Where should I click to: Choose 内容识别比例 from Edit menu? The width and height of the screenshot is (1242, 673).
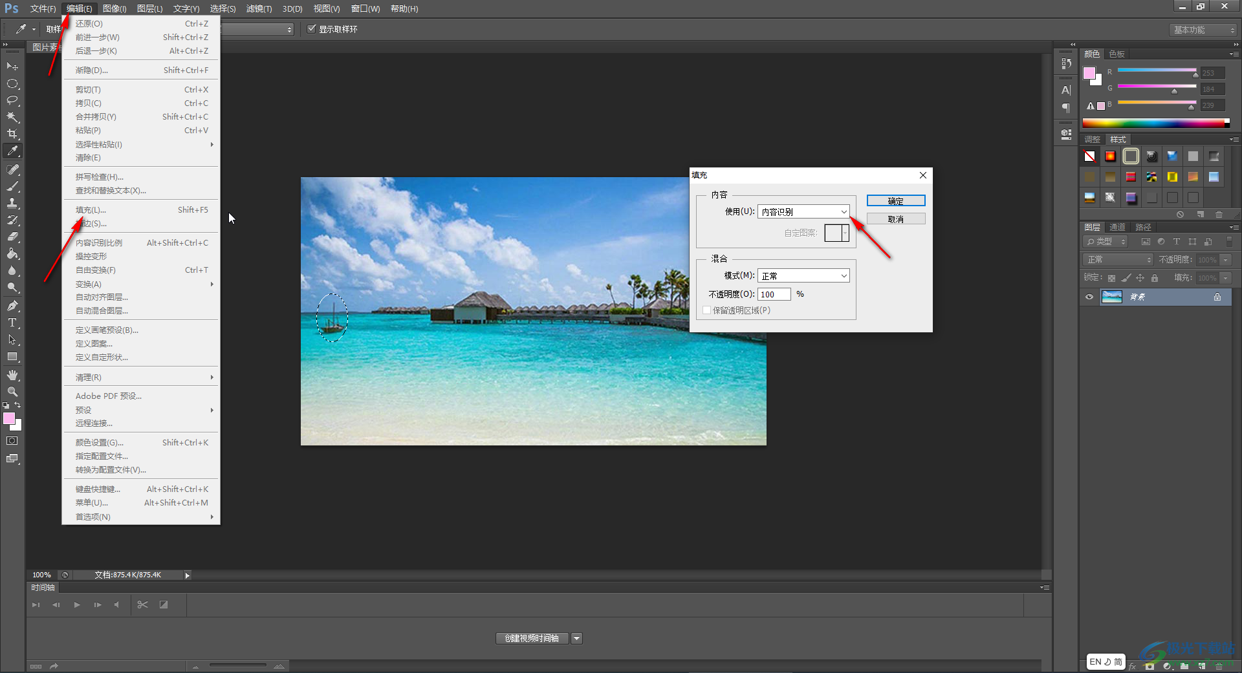tap(141, 243)
